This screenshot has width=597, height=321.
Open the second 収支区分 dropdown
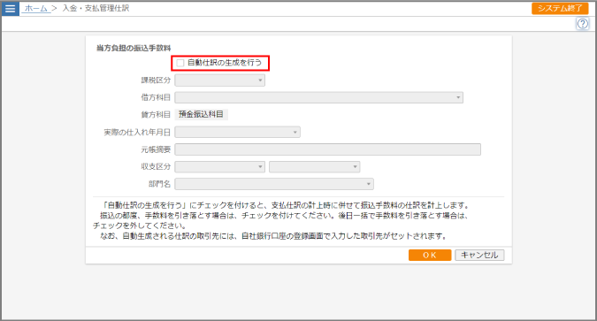tap(315, 167)
